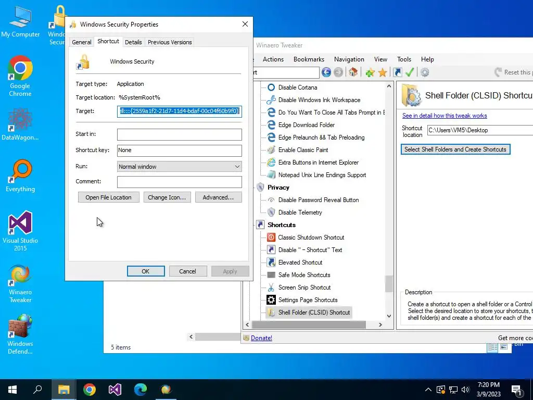Open the Actions menu in Winaero Tweaker
Viewport: 533px width, 400px height.
coord(273,59)
